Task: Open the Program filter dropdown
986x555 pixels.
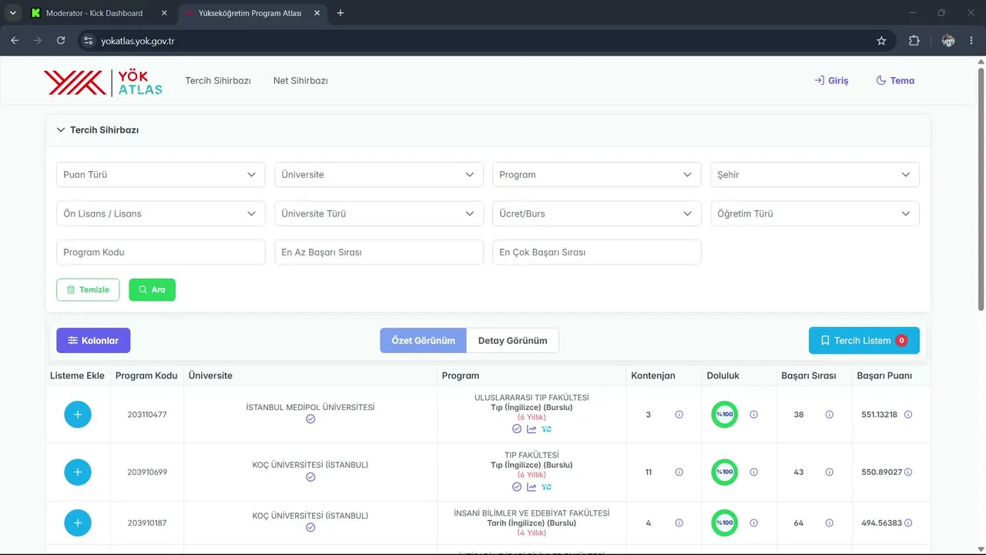Action: (597, 175)
